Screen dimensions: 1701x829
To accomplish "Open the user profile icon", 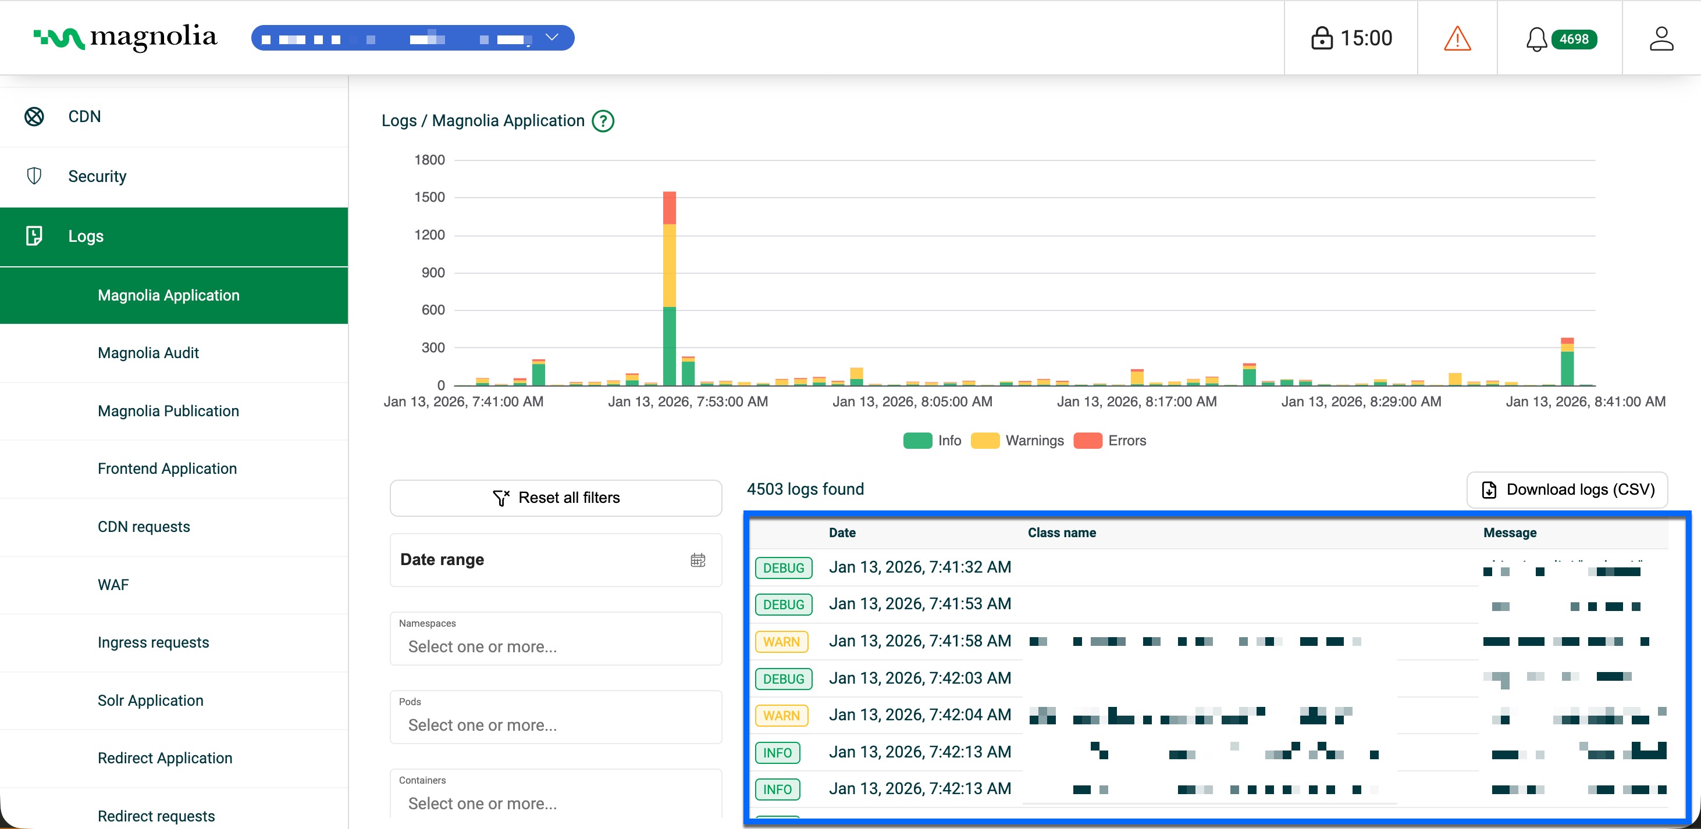I will click(x=1661, y=38).
